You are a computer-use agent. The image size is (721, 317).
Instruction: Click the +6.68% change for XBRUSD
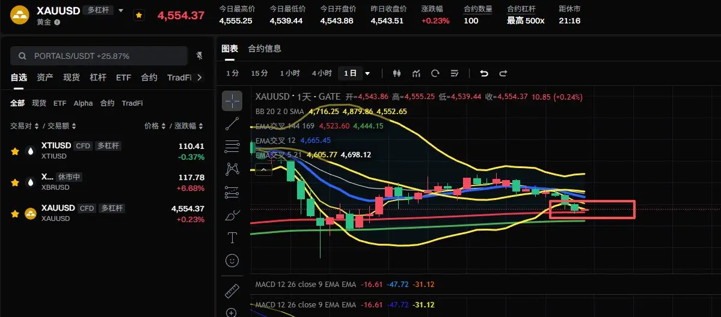[191, 189]
